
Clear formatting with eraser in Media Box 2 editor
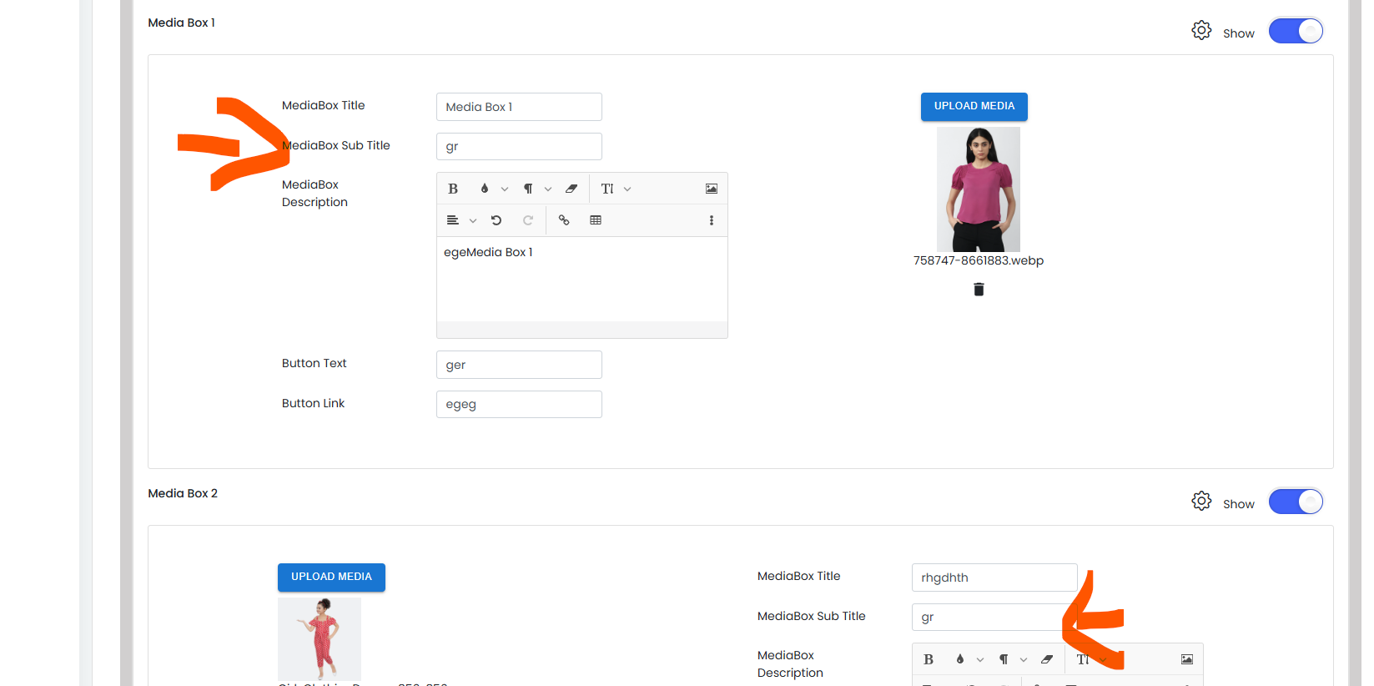point(1047,659)
